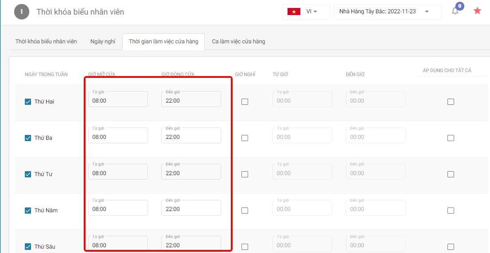The width and height of the screenshot is (490, 253).
Task: Toggle the Thứ Tư day checkbox
Action: point(28,174)
